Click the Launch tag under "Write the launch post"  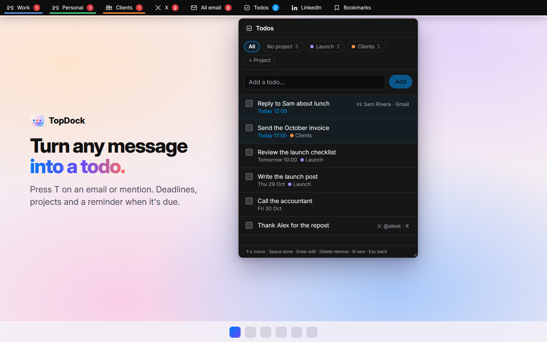pos(300,184)
